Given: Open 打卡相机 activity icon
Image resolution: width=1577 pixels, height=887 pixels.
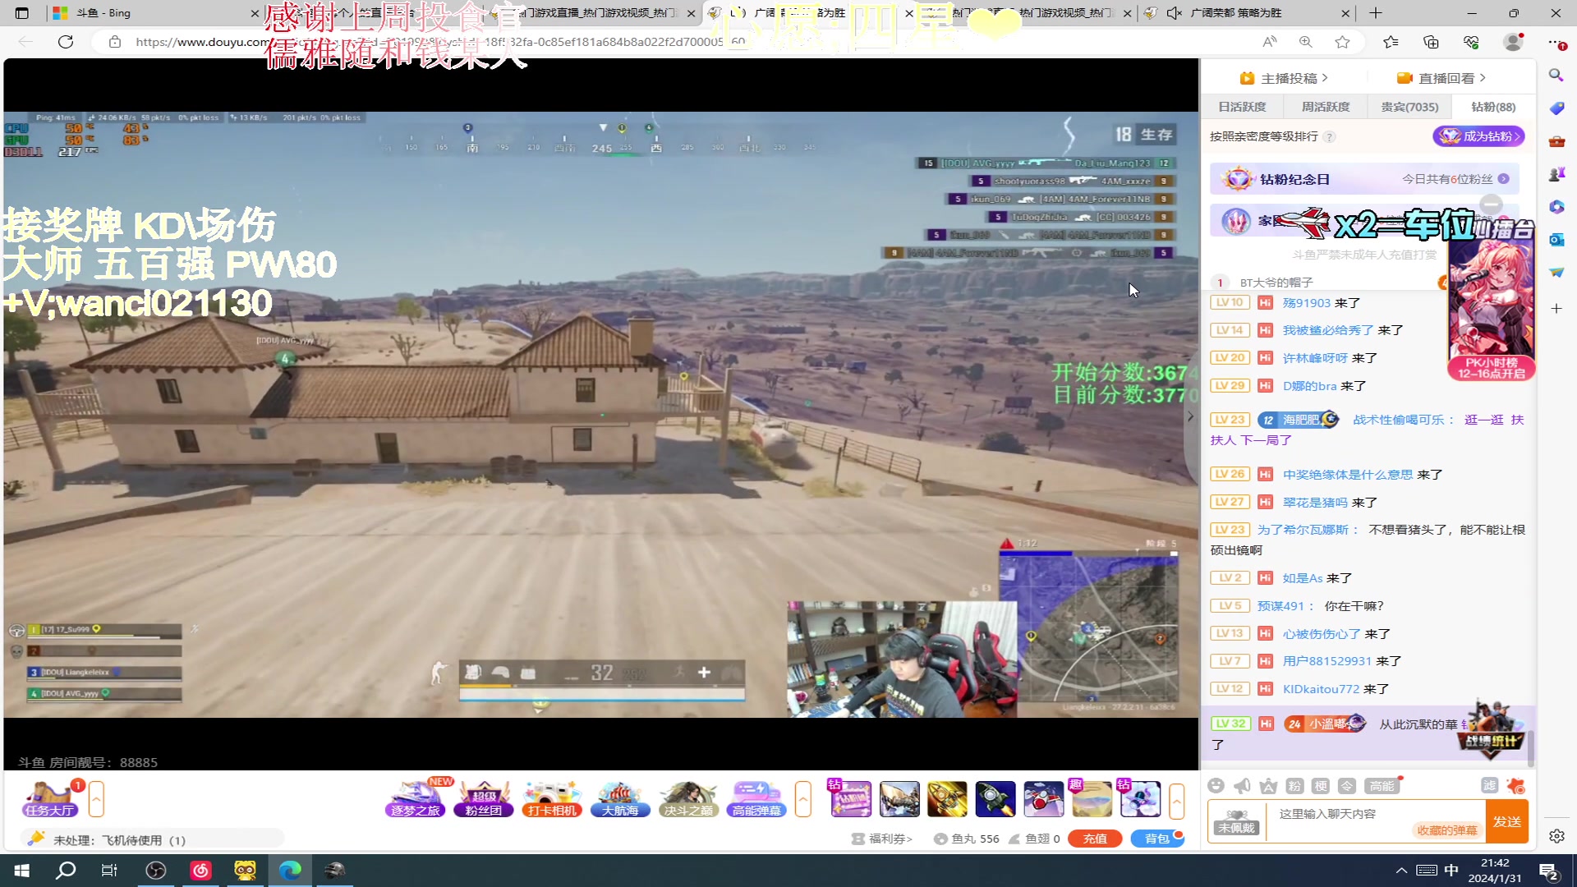Looking at the screenshot, I should [x=552, y=799].
